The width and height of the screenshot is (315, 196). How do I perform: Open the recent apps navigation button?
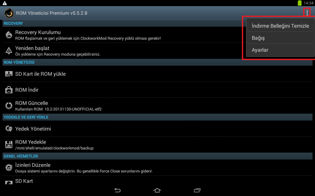tap(197, 190)
